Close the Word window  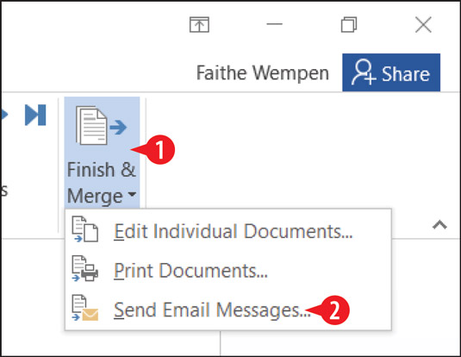click(423, 25)
